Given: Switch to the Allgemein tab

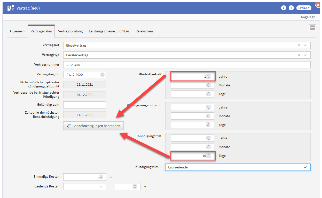Looking at the screenshot, I should (x=17, y=31).
